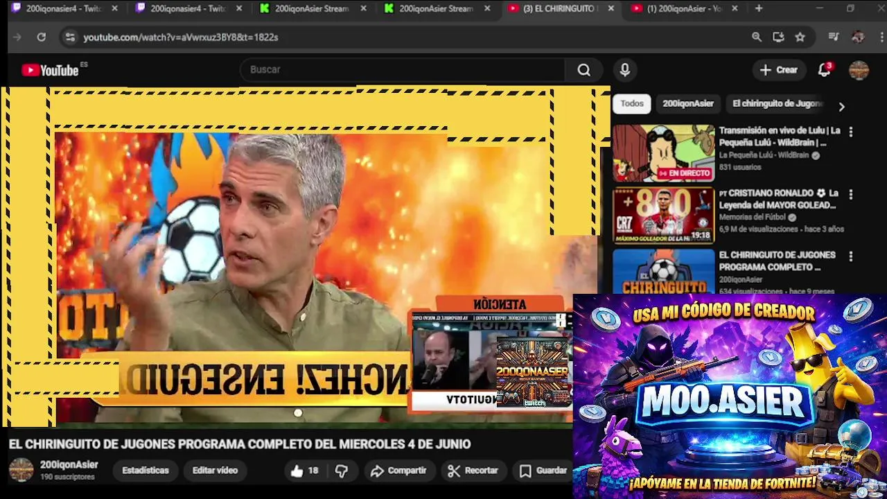Click the search magnifier button
Screen dimensions: 887x499
583,70
